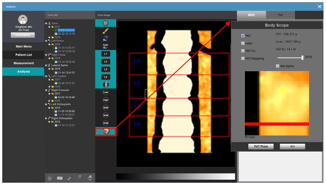Uncheck the FAT checkbox

[x=242, y=36]
